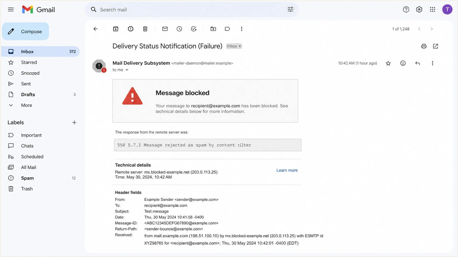This screenshot has height=257, width=458.
Task: Mark email as unread
Action: (x=165, y=29)
